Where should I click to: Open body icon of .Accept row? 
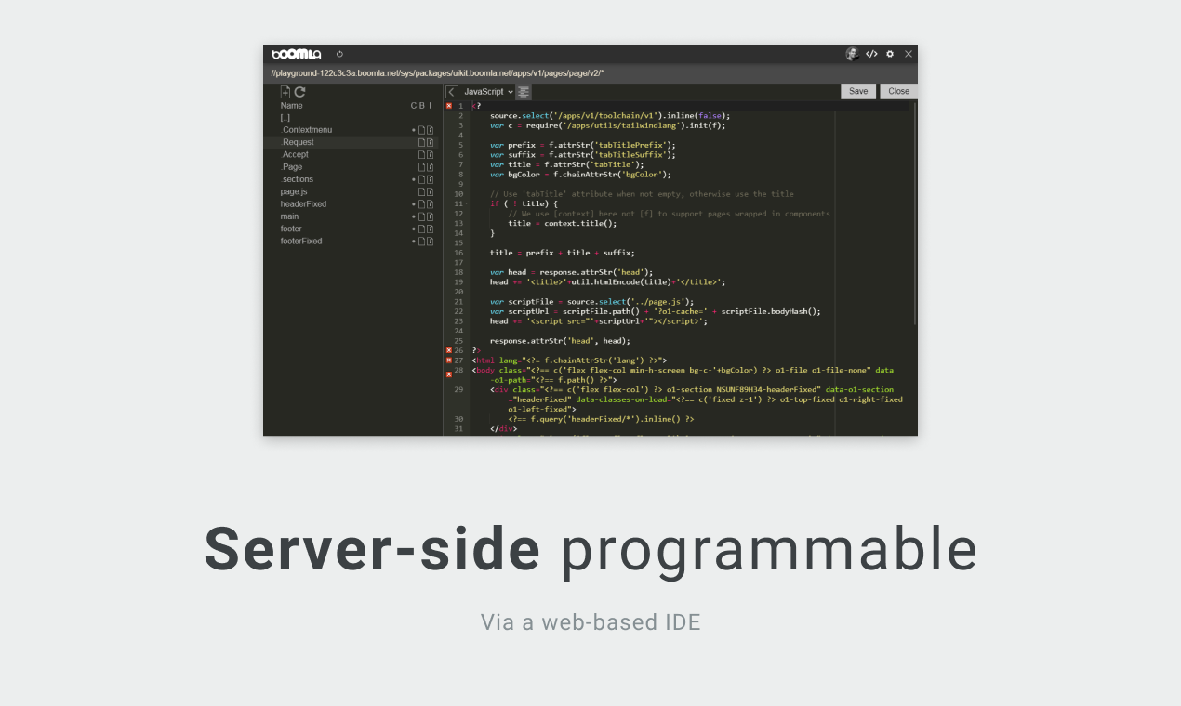pos(421,155)
